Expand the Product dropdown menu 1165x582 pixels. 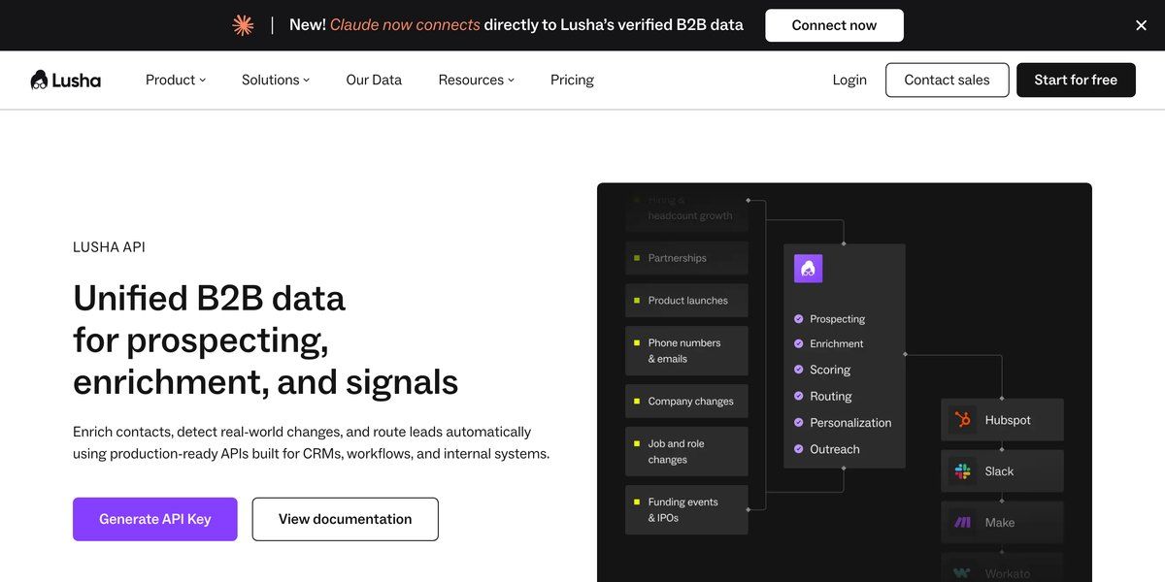[176, 80]
